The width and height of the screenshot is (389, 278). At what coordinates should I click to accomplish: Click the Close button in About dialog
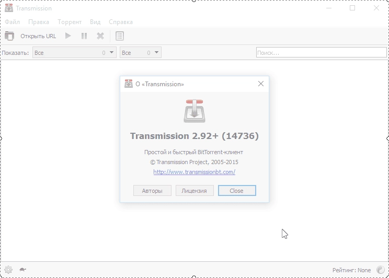[x=237, y=191]
